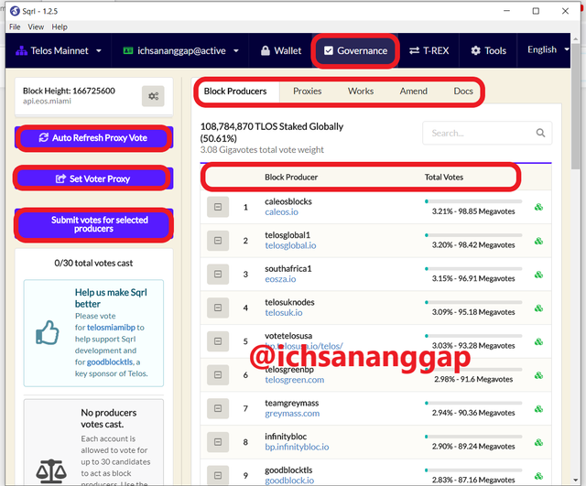Screen dimensions: 586x486
Task: Open the Telos Mainnet network dropdown
Action: (x=59, y=51)
